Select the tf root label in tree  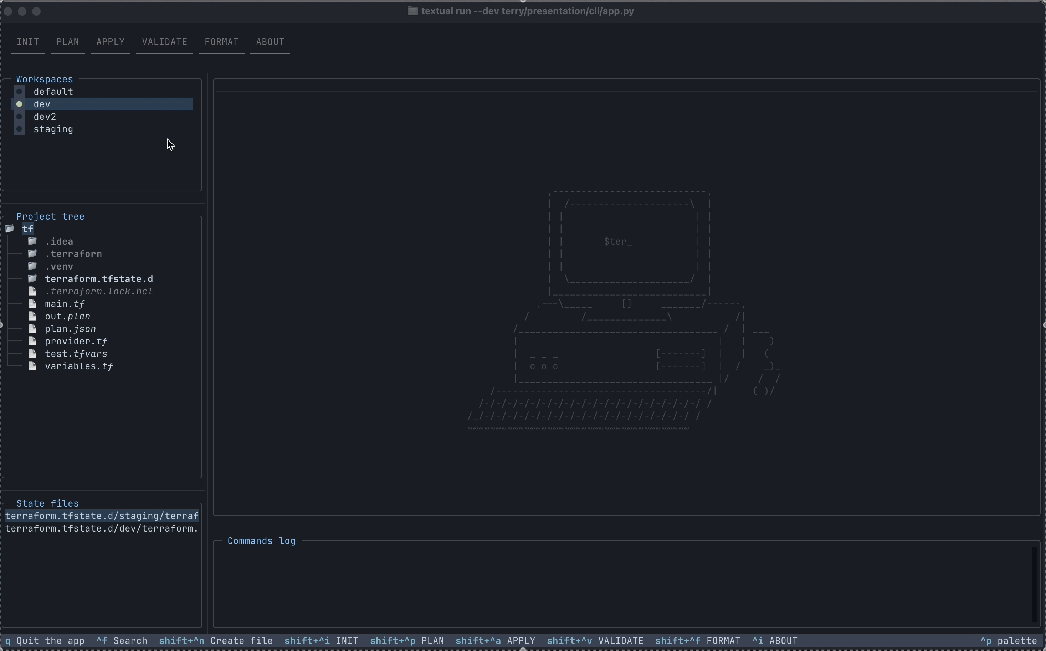pos(28,229)
